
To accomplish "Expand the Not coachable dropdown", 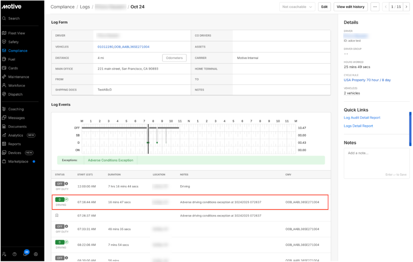I will point(297,7).
